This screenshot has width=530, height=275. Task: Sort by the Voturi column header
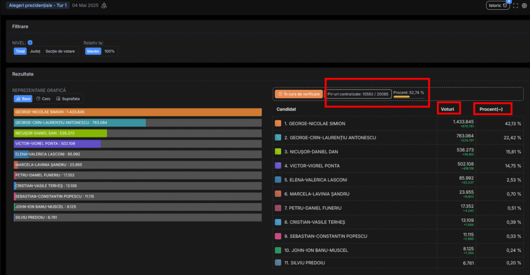[x=448, y=109]
